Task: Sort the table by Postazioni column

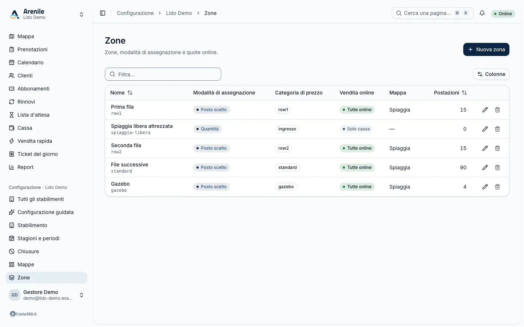Action: click(450, 93)
